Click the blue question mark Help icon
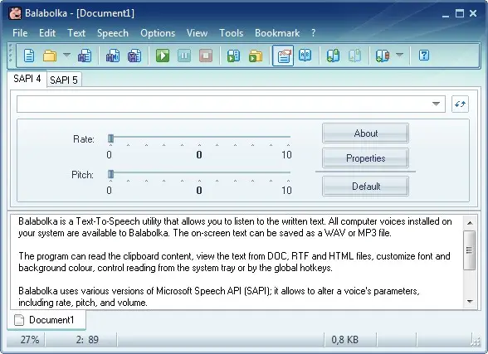 point(424,56)
